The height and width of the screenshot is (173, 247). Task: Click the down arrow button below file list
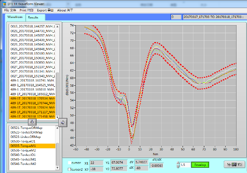point(32,122)
